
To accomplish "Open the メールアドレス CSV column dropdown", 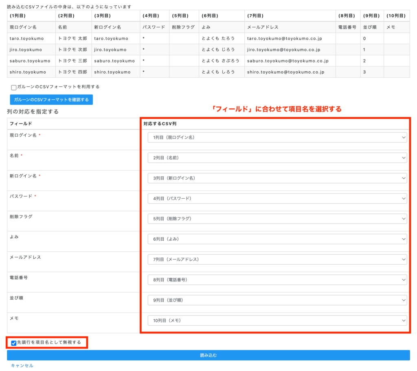I will click(277, 259).
